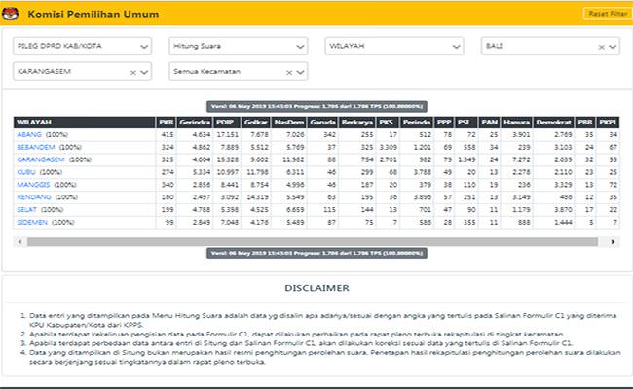633x389 pixels.
Task: Click the PAN column header
Action: click(x=489, y=123)
